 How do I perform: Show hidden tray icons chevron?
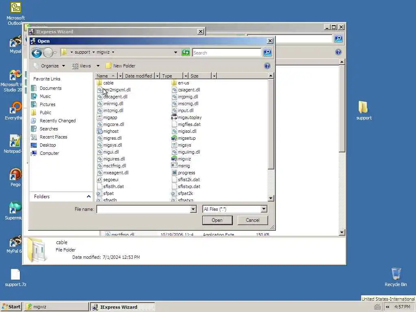(388, 307)
